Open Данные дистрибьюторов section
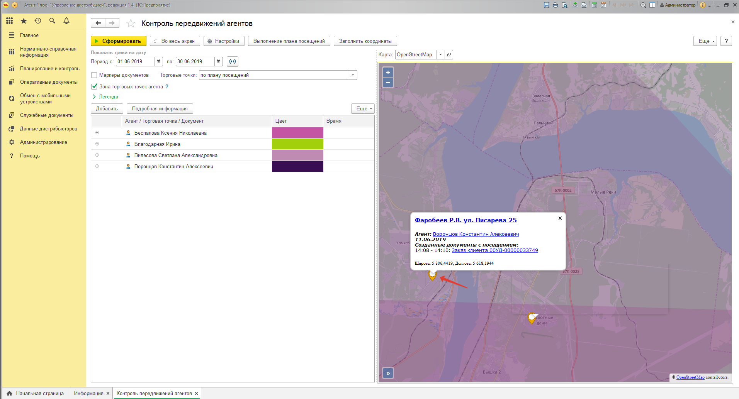The height and width of the screenshot is (399, 739). pos(44,129)
